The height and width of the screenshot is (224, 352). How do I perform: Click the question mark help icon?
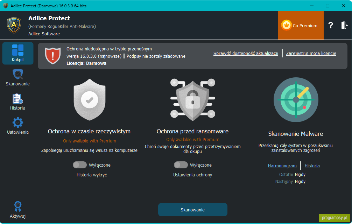[330, 25]
